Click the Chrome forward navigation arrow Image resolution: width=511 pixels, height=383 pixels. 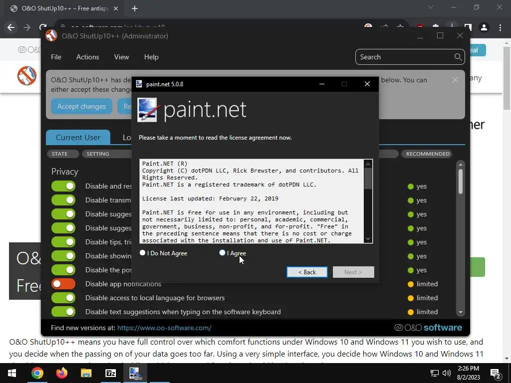tap(27, 28)
